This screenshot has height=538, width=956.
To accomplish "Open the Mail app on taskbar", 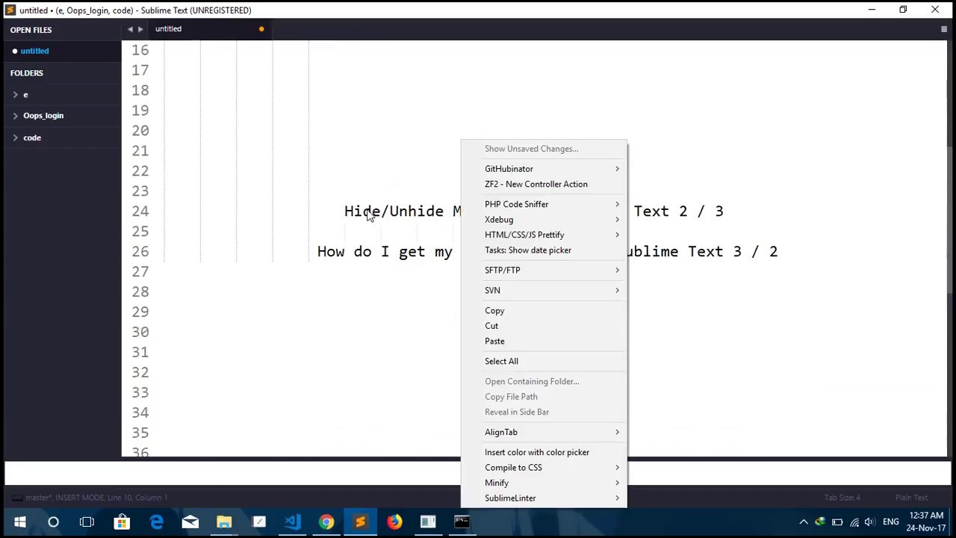I will coord(190,522).
